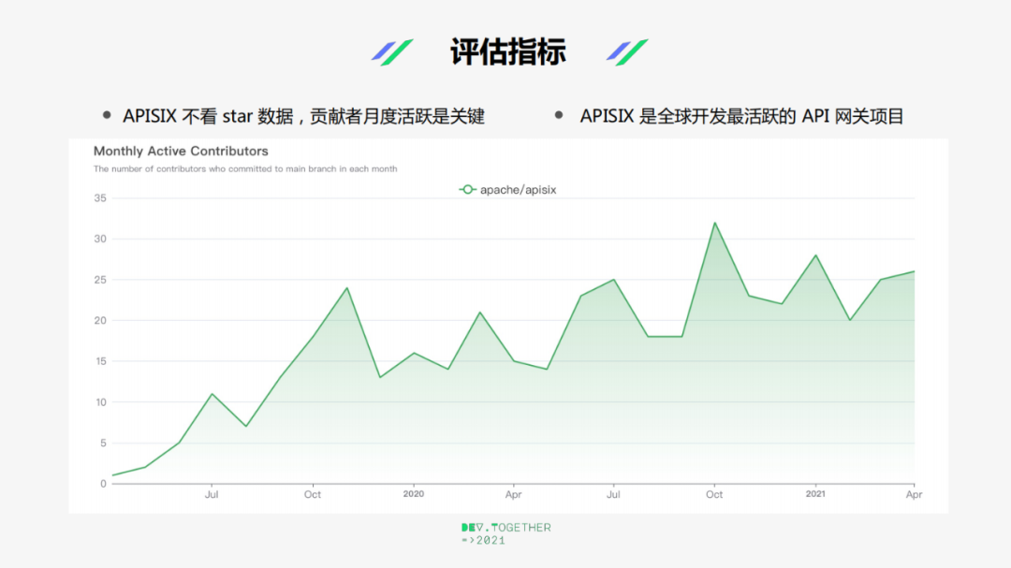Click the slide title 评估指标
Viewport: 1011px width, 568px height.
click(x=508, y=51)
